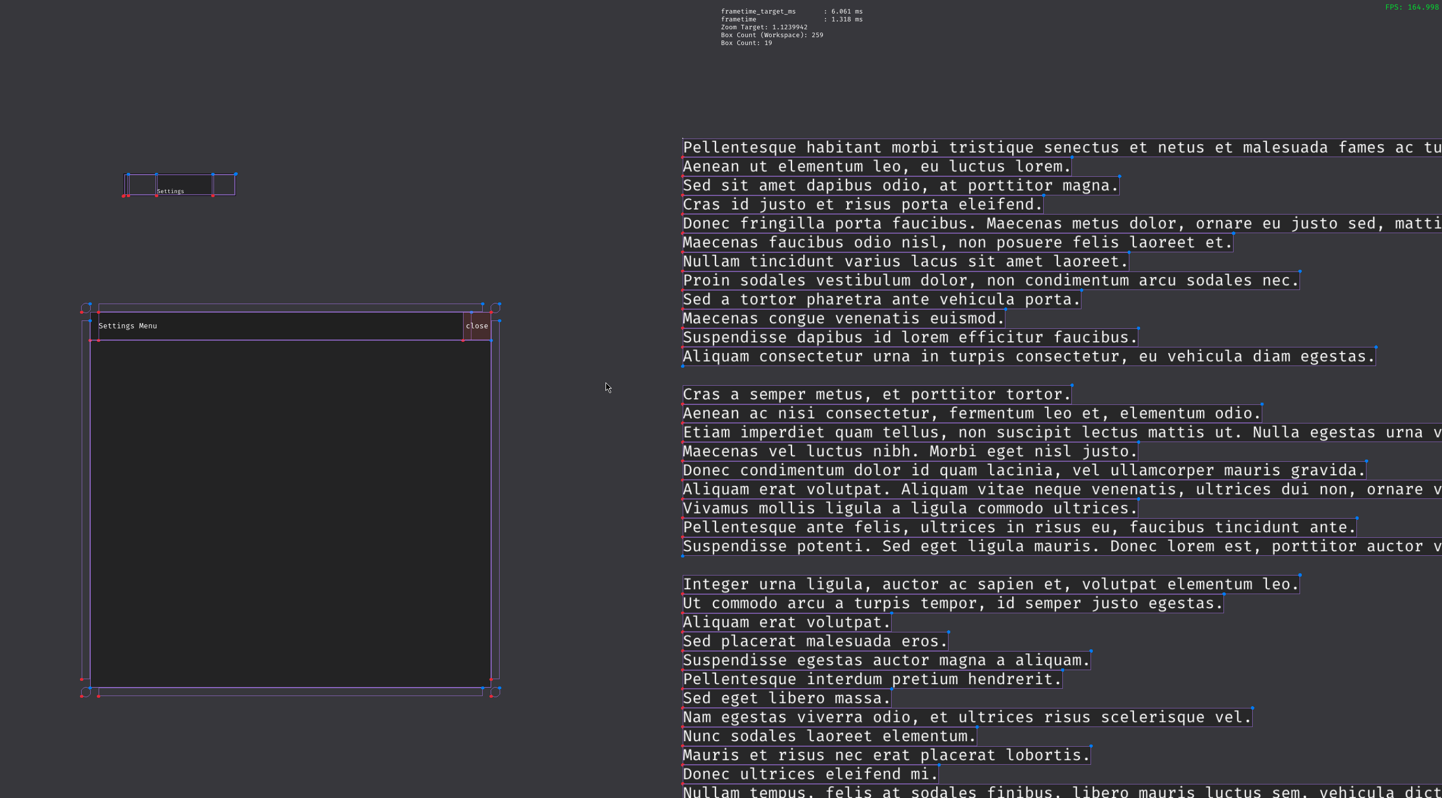Click the top-right corner resize circle
This screenshot has height=798, width=1442.
[x=495, y=308]
